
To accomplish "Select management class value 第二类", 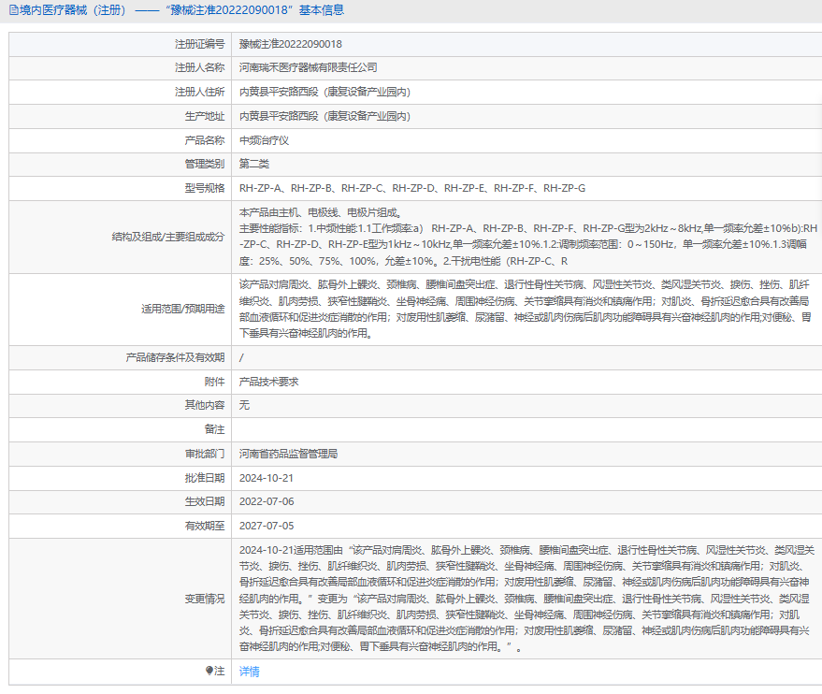I will [x=254, y=164].
